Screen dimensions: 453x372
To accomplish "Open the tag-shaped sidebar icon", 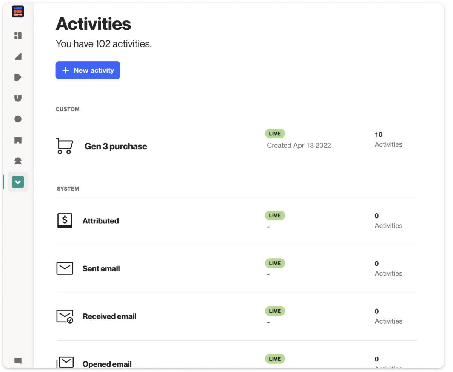I will pyautogui.click(x=18, y=77).
